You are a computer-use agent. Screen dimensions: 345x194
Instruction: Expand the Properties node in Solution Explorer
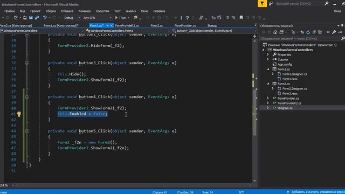coord(268,54)
